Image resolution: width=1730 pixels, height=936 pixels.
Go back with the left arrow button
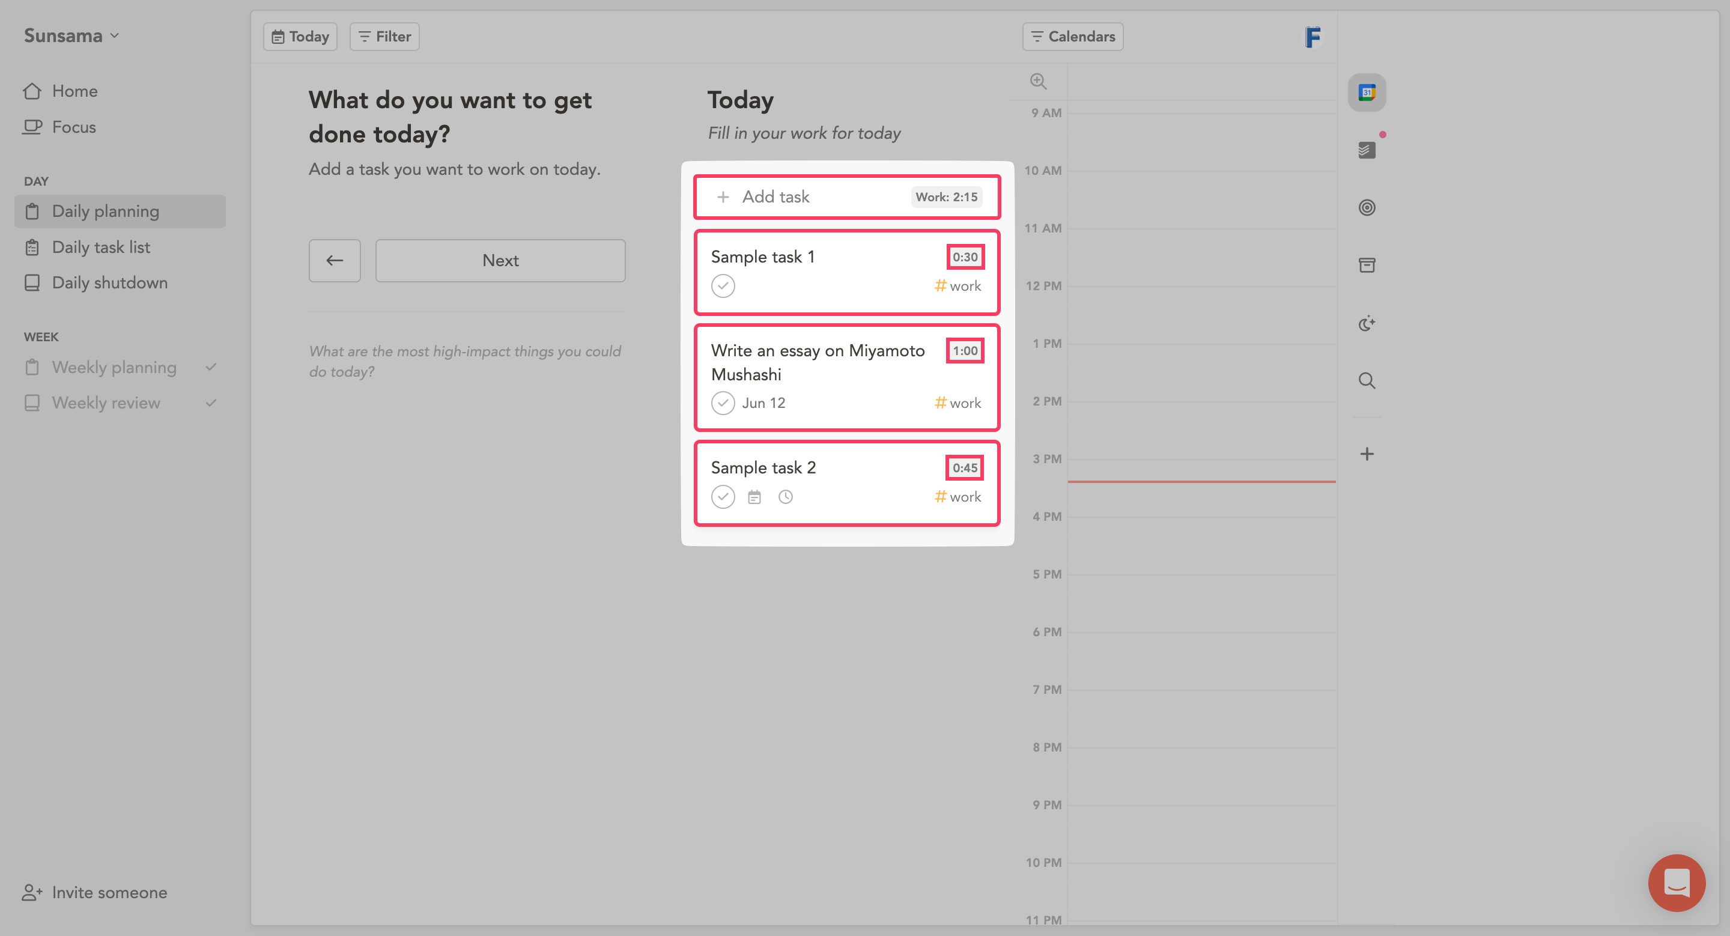tap(335, 261)
